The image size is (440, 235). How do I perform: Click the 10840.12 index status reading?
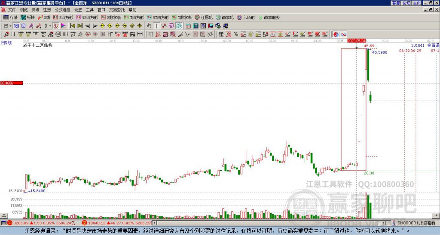96,223
